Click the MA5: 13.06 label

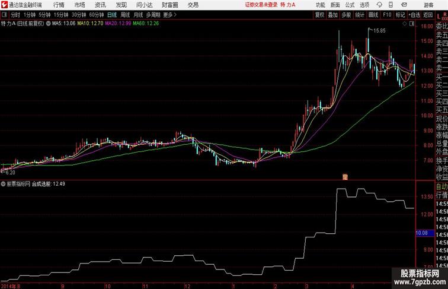click(x=64, y=24)
